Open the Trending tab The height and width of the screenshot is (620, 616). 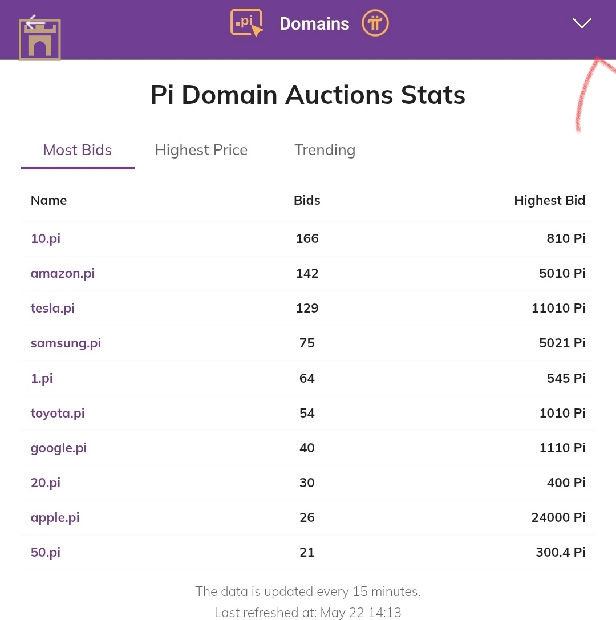tap(325, 150)
